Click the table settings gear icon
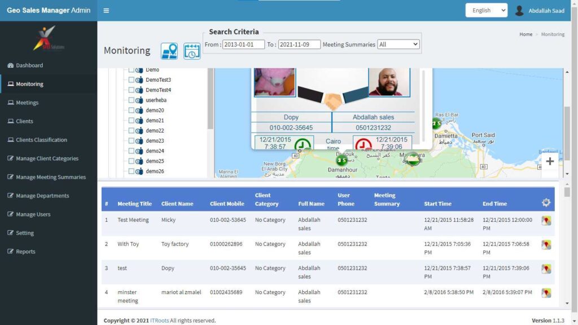 (546, 203)
